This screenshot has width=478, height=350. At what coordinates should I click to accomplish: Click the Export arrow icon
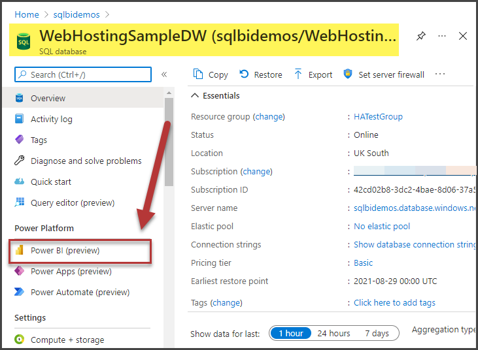tap(298, 74)
